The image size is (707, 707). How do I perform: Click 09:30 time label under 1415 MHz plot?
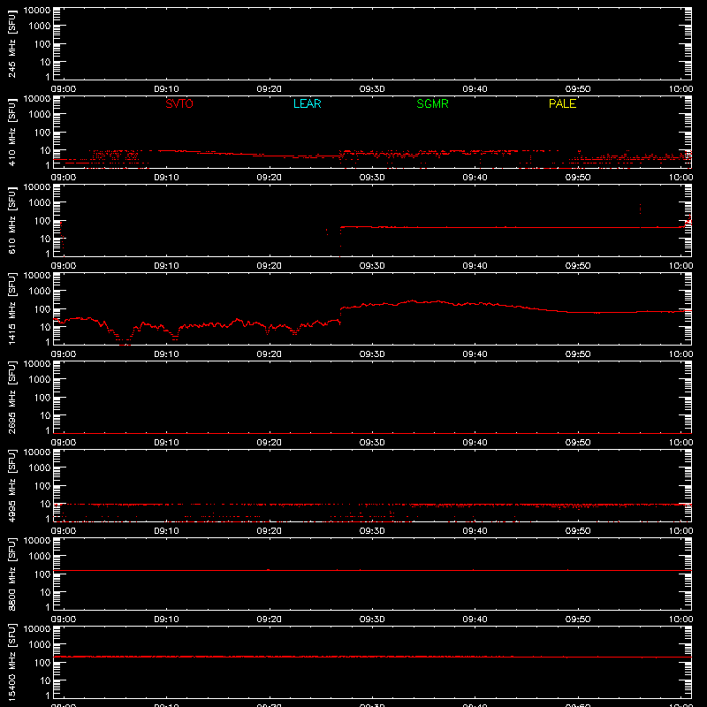[x=372, y=354]
